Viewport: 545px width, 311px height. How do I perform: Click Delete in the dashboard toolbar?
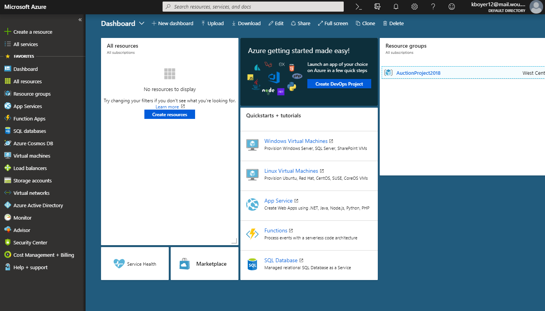coord(393,23)
